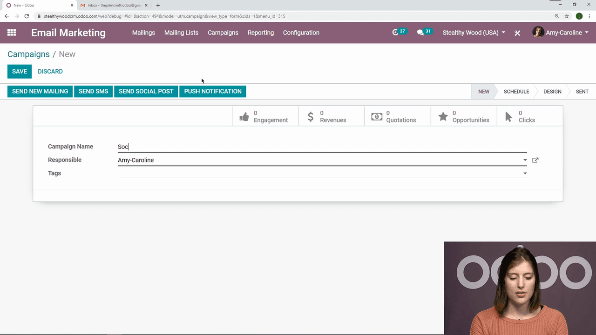Screen dimensions: 596x335
Task: Open the Responsible external link icon
Action: click(x=535, y=160)
